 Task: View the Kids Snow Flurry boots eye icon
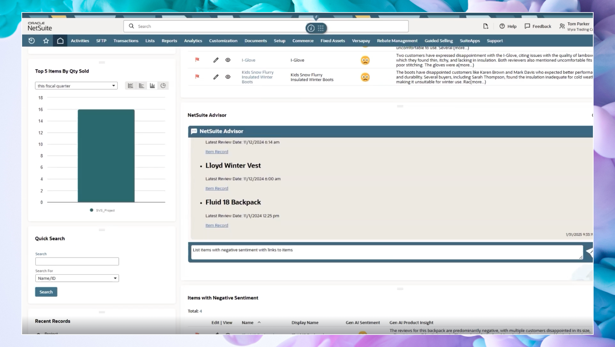point(228,77)
